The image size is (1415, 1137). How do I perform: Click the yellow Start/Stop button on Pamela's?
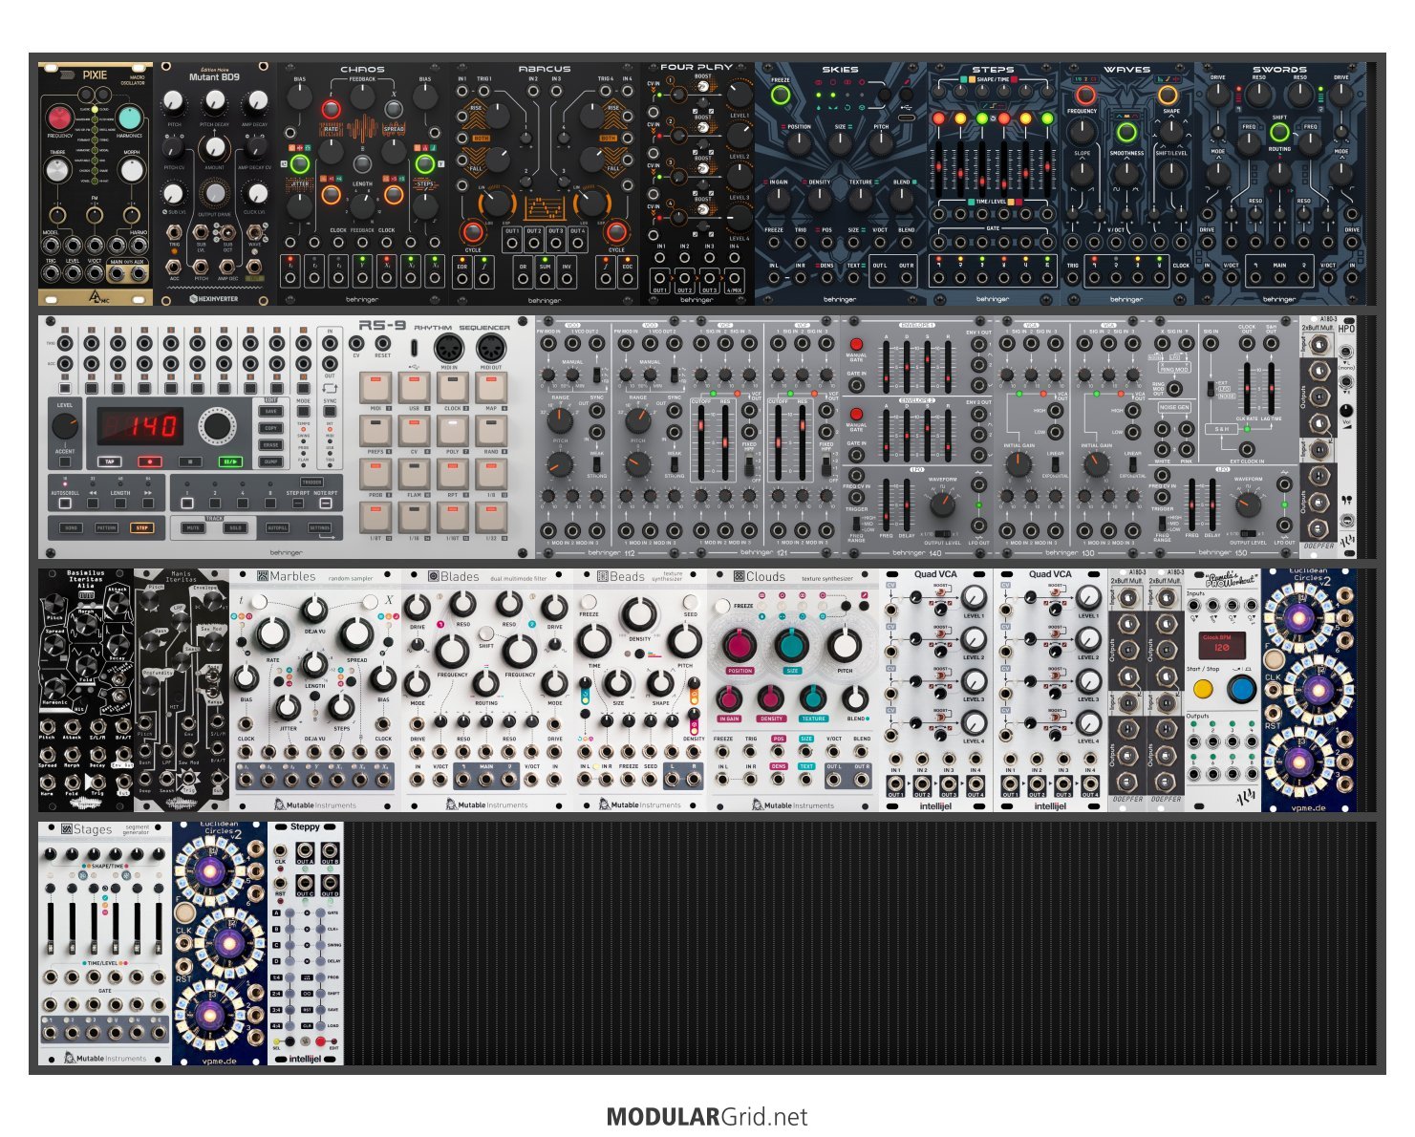[x=1204, y=688]
